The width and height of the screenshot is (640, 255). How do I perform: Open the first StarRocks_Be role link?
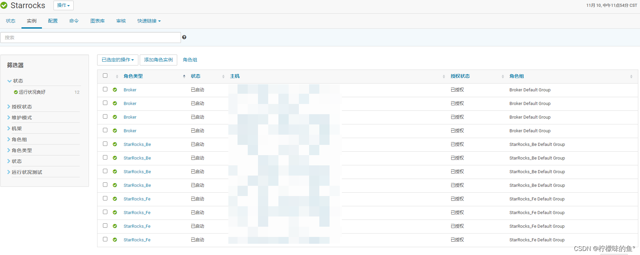137,144
